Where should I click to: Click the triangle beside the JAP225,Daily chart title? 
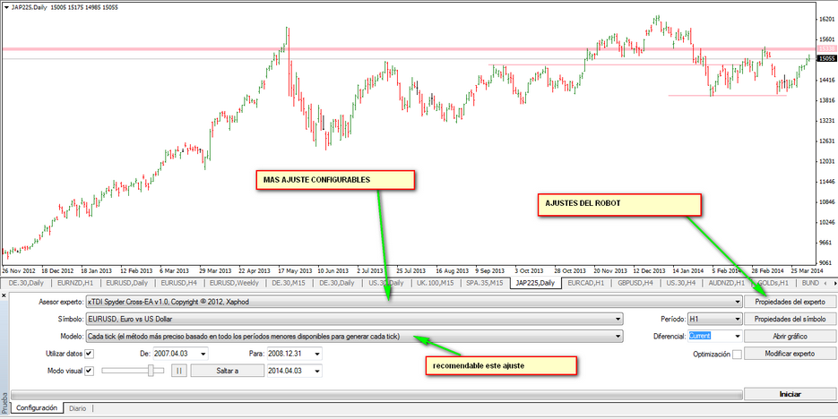point(6,6)
